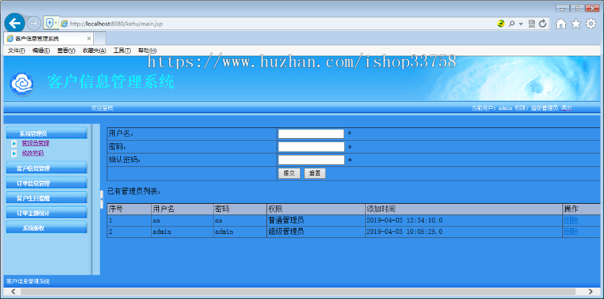Screen dimensions: 604x299
Task: Open the Tools gear icon
Action: pyautogui.click(x=591, y=24)
